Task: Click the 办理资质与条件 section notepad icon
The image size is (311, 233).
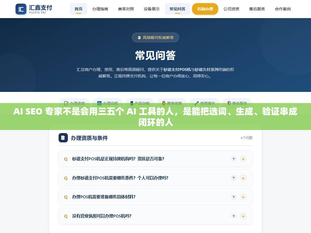Action: (x=63, y=138)
